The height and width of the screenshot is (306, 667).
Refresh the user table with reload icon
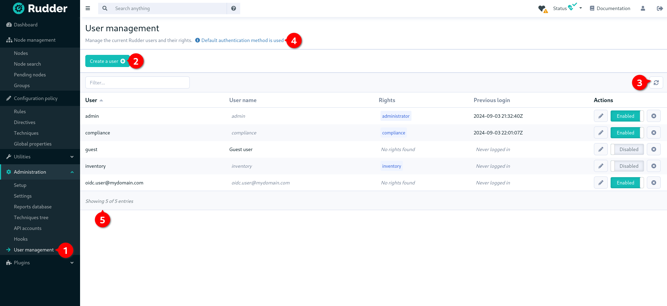point(656,83)
